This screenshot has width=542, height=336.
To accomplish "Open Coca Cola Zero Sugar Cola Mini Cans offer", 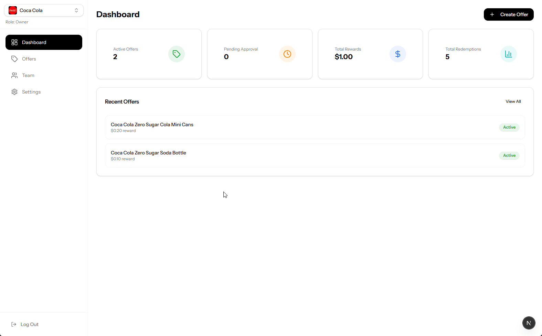I will [x=315, y=127].
